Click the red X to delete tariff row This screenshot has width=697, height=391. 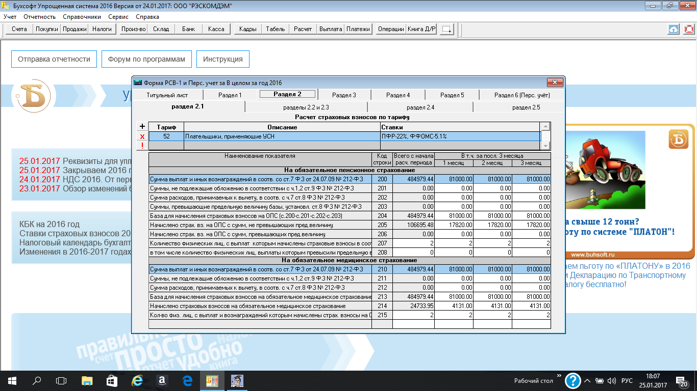click(x=142, y=136)
